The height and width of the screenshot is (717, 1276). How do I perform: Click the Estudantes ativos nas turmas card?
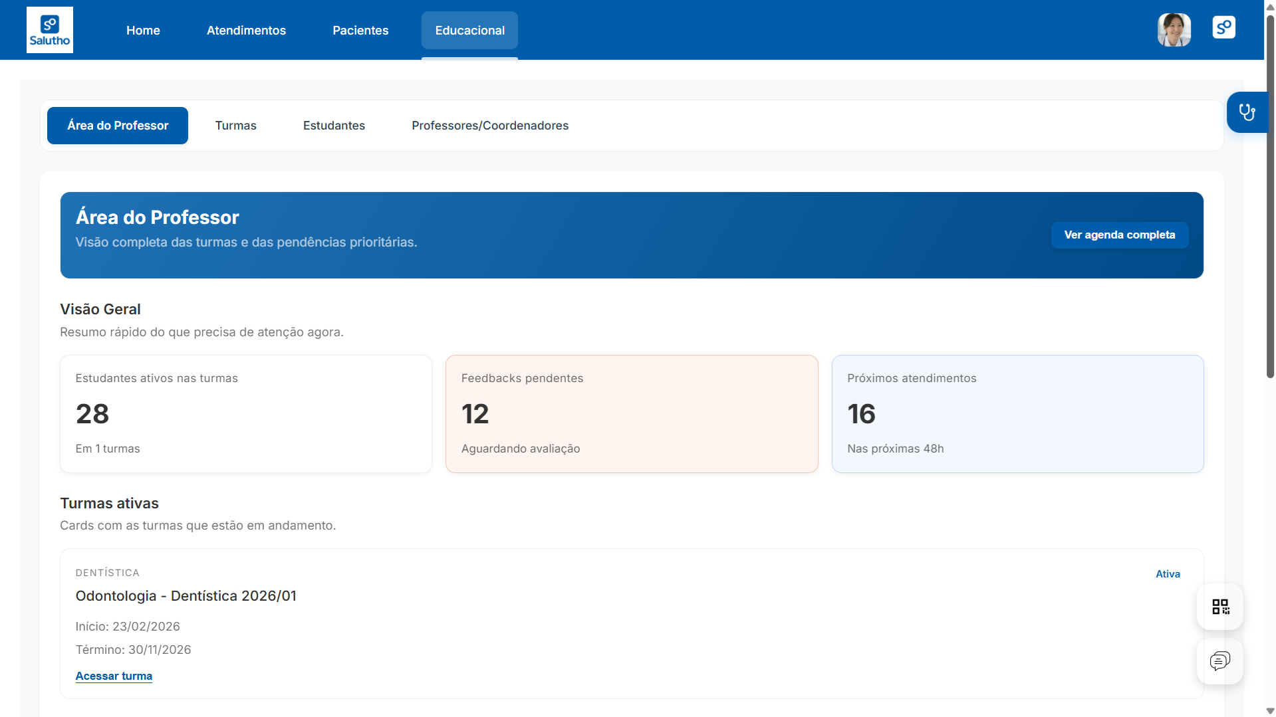coord(246,414)
